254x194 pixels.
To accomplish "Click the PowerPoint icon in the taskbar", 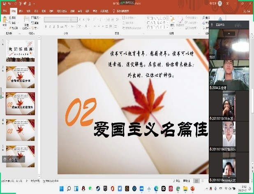I will point(192,189).
